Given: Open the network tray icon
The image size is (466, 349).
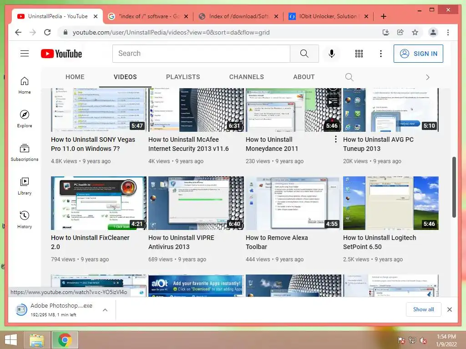Looking at the screenshot, I should coord(412,340).
